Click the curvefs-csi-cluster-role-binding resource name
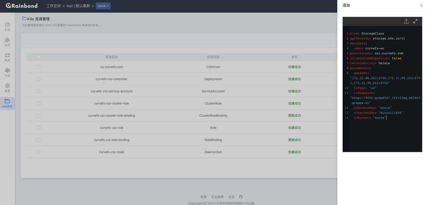This screenshot has width=426, height=205. pos(111,116)
